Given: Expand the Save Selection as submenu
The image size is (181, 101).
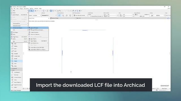Looking at the screenshot, I should tap(38, 43).
